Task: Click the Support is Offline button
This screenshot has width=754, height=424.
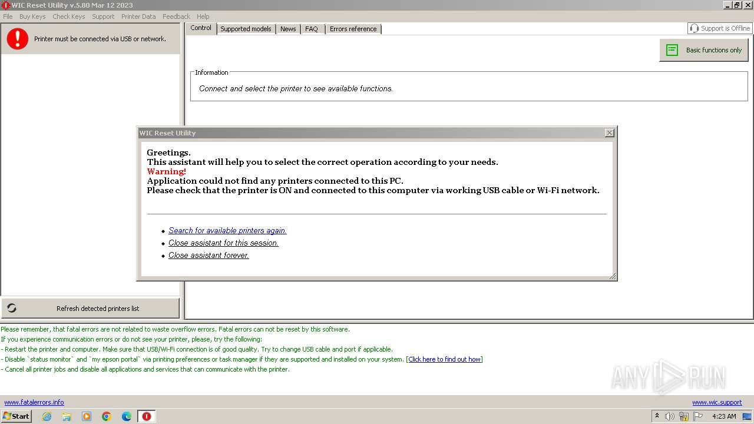Action: click(720, 28)
